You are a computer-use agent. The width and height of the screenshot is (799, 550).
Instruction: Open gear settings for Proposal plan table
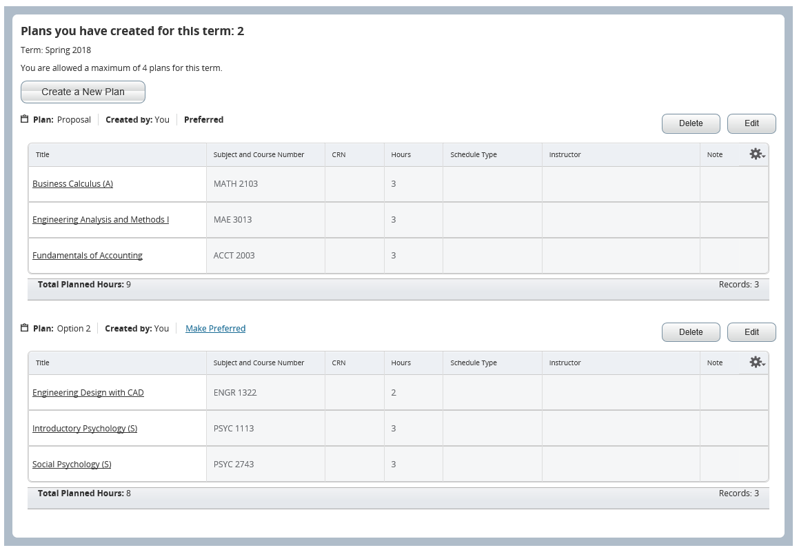tap(757, 154)
